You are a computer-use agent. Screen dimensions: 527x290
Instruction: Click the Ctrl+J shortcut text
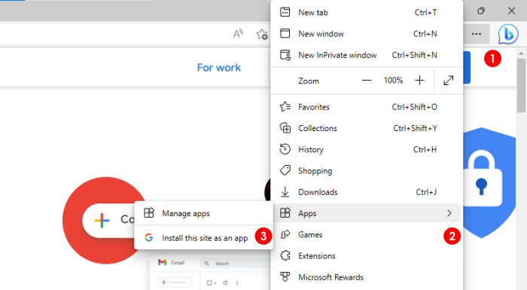point(426,192)
